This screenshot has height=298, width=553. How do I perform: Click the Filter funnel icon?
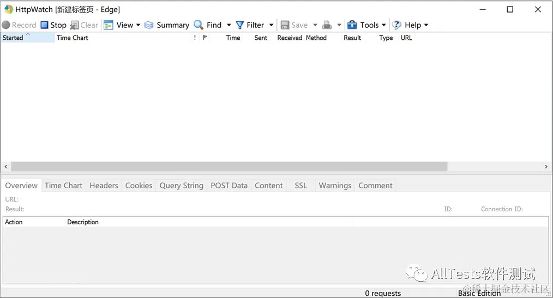coord(240,25)
